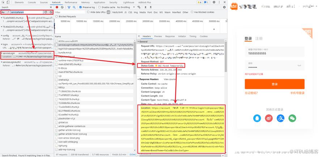The height and width of the screenshot is (157, 322).
Task: Close the request details pane
Action: tap(139, 36)
